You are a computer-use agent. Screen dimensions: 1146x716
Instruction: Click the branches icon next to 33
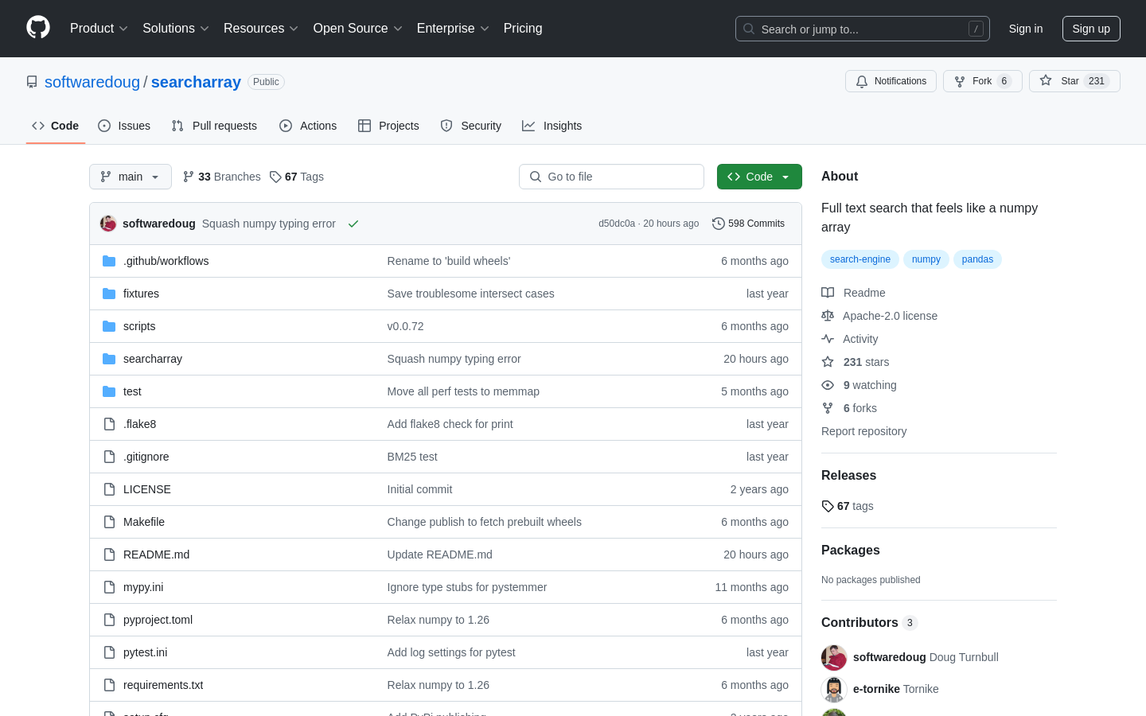(x=189, y=177)
